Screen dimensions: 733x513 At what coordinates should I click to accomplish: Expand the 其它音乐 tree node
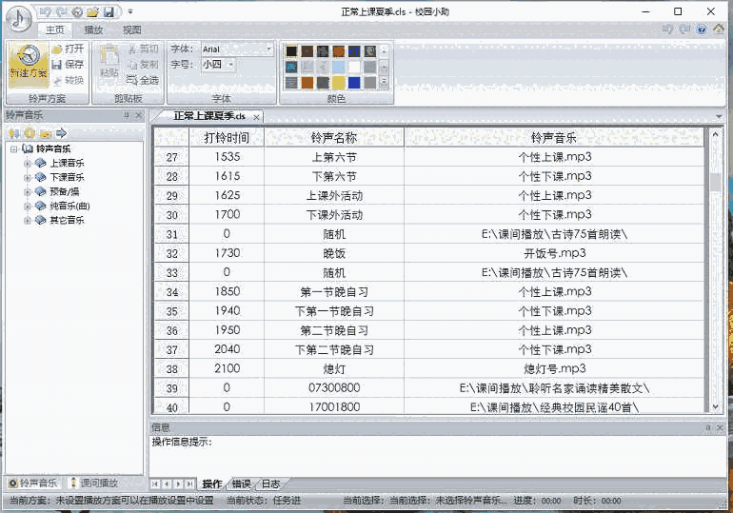click(27, 220)
